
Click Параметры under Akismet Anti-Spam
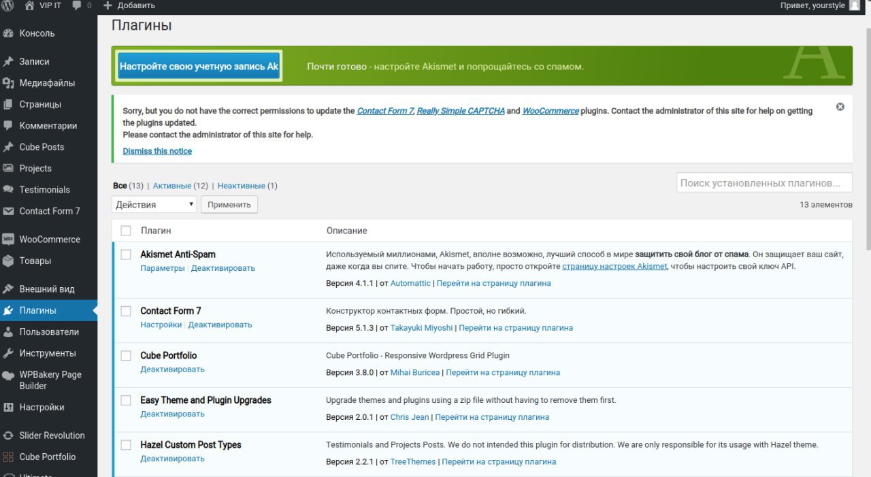163,268
